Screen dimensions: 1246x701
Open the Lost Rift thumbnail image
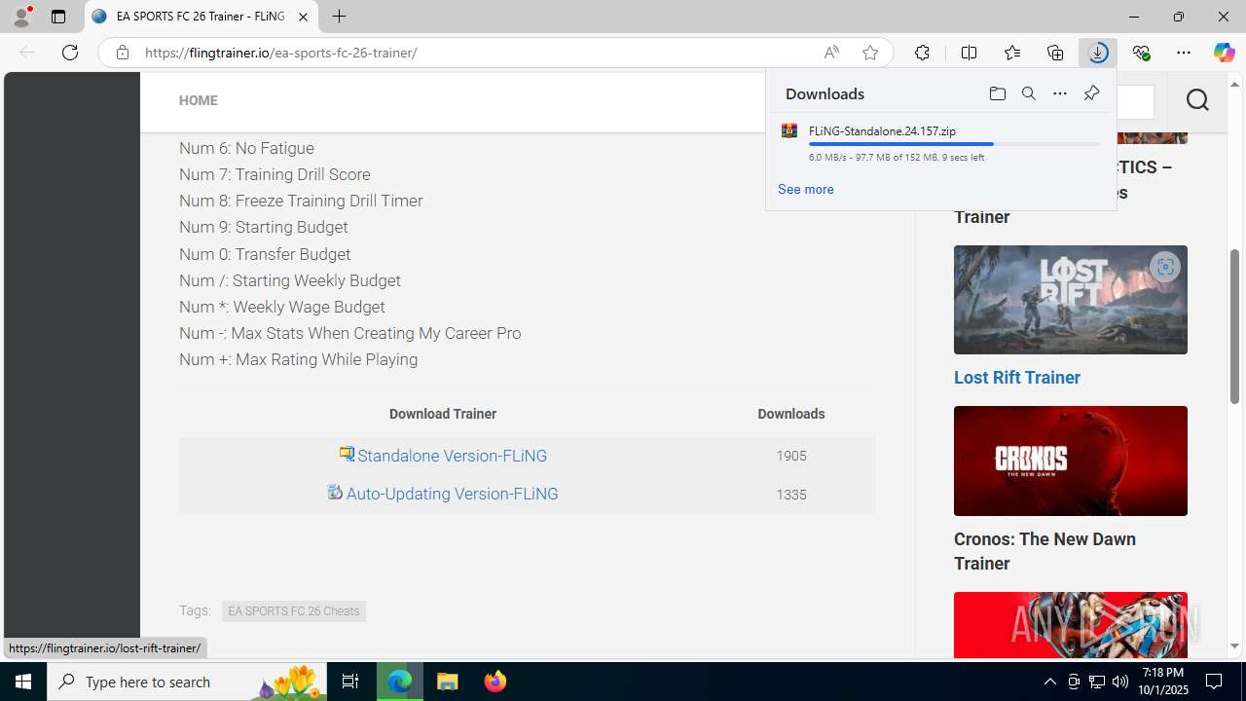click(x=1071, y=300)
